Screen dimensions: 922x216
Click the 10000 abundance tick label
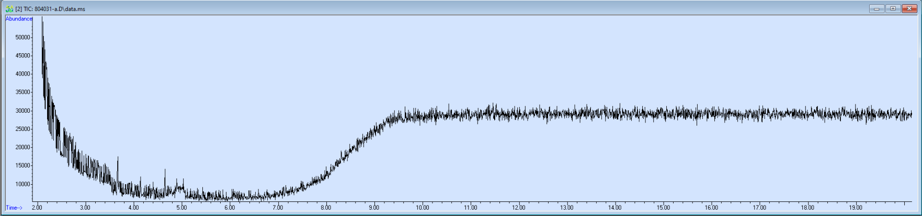(22, 184)
